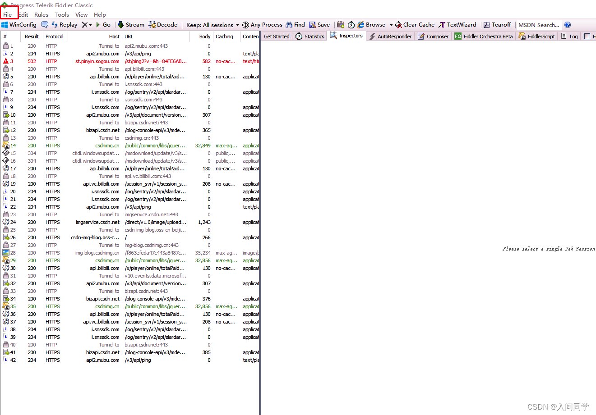This screenshot has height=415, width=596.
Task: Select the imgservice.csdn.net host in session 24
Action: pyautogui.click(x=97, y=222)
